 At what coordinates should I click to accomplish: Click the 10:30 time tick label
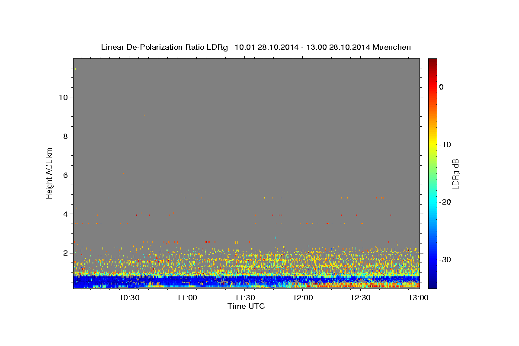coord(129,298)
